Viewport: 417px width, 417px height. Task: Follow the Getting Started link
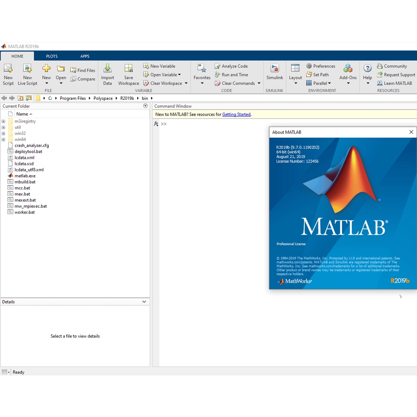point(237,114)
